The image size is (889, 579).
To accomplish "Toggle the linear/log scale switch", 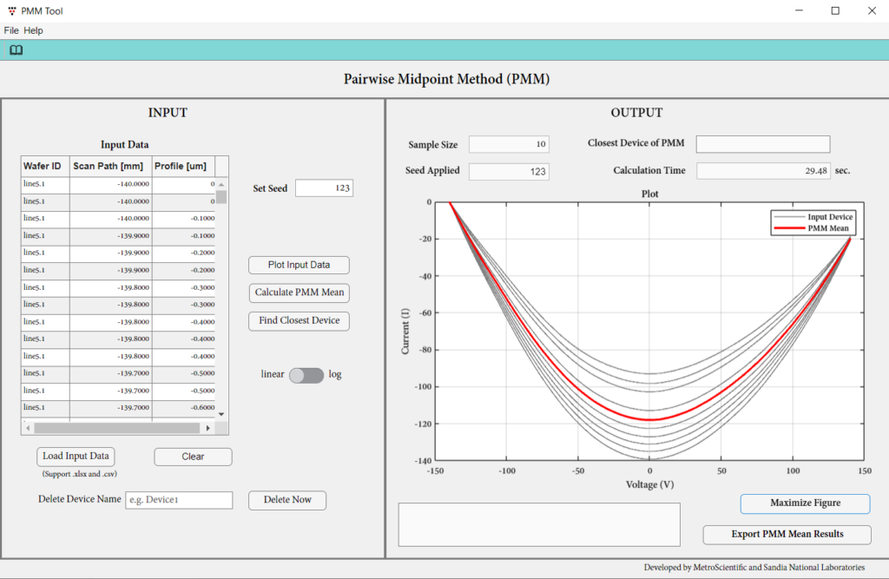I will tap(306, 375).
